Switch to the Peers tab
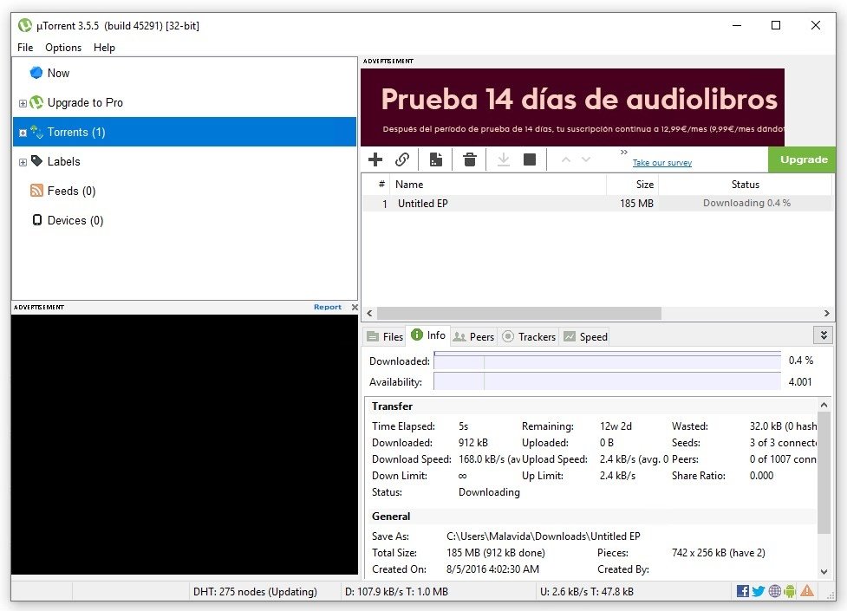This screenshot has width=847, height=611. tap(473, 336)
